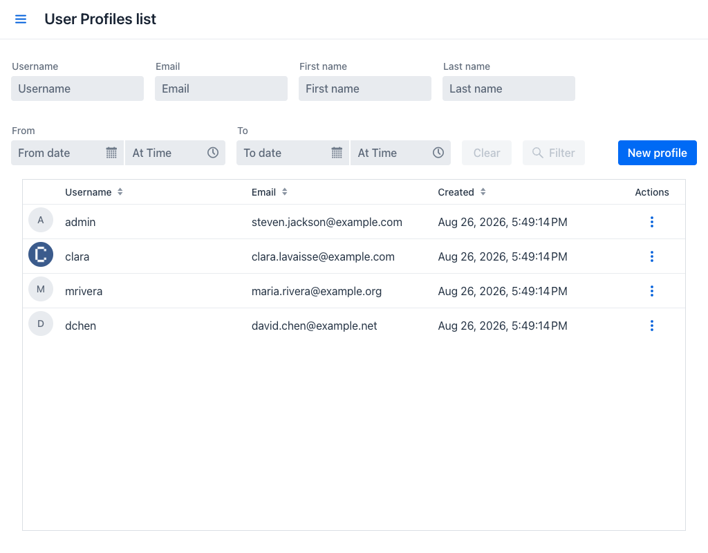Open the steven.jackson@example.com admin row
708x553 pixels.
tap(354, 222)
